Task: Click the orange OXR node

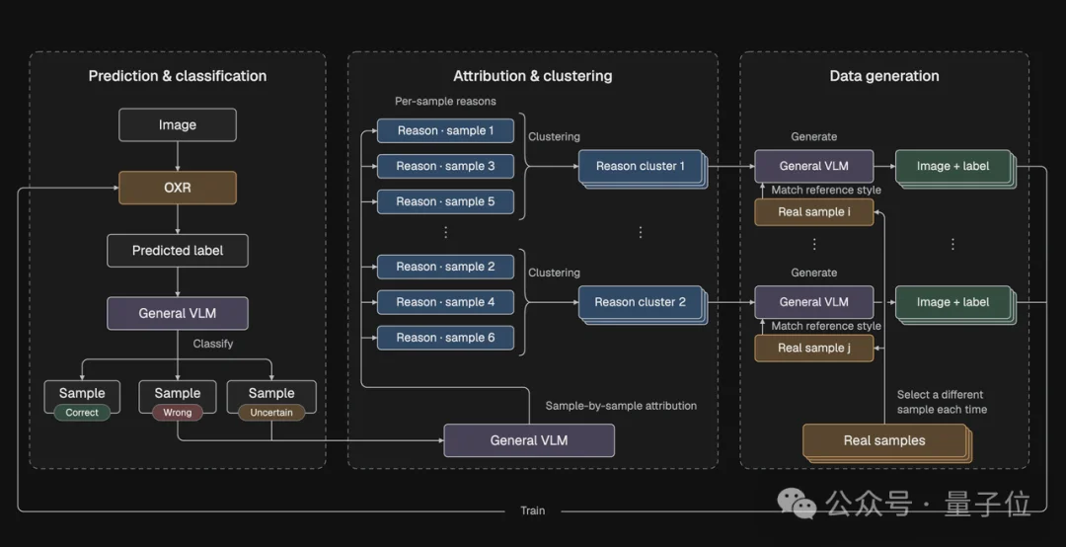Action: coord(178,188)
